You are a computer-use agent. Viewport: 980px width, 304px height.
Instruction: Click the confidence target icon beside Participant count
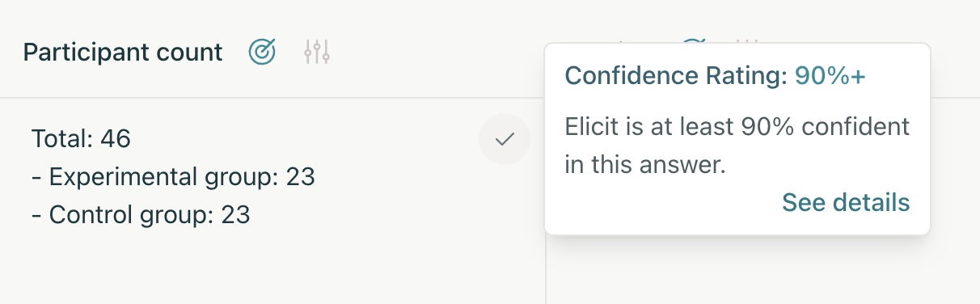pos(262,53)
